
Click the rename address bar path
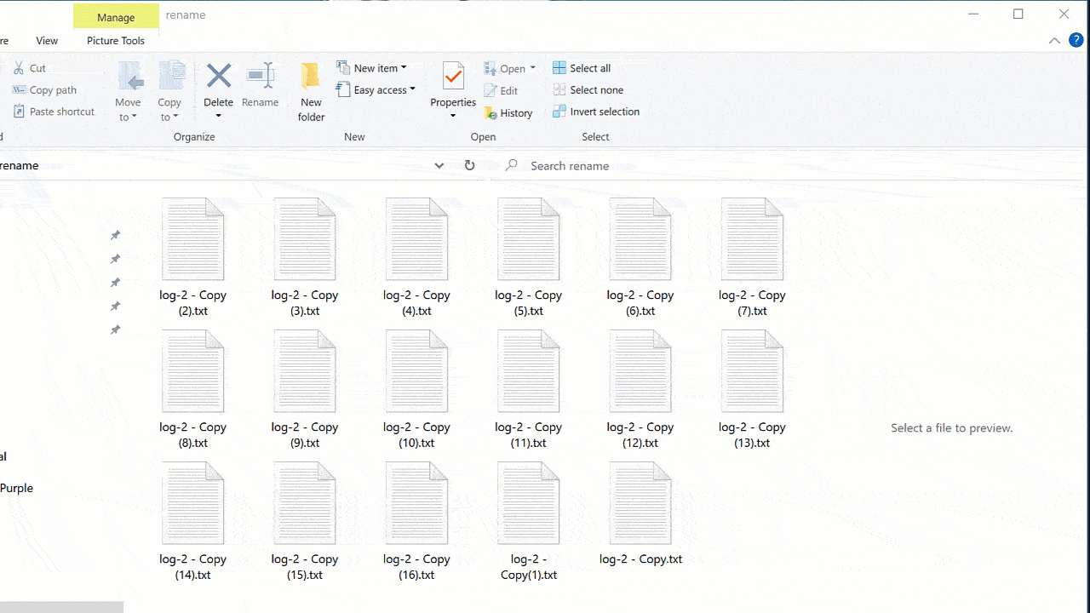coord(20,165)
